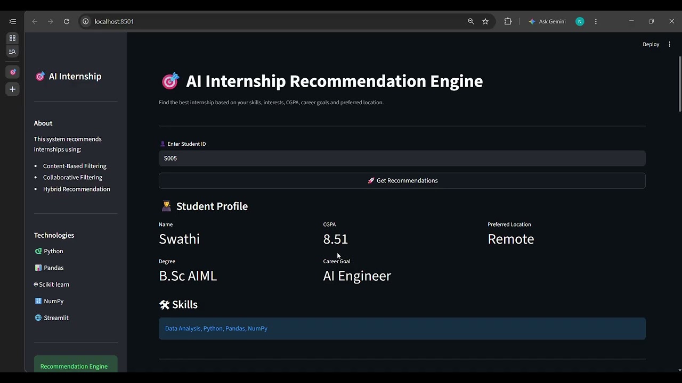The height and width of the screenshot is (383, 682).
Task: Click the Pandas bar chart icon
Action: [38, 268]
